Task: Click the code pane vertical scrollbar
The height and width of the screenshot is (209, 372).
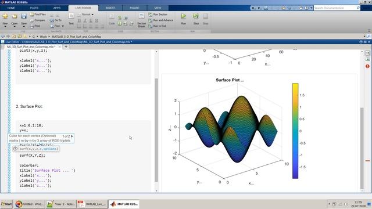Action: coord(156,130)
